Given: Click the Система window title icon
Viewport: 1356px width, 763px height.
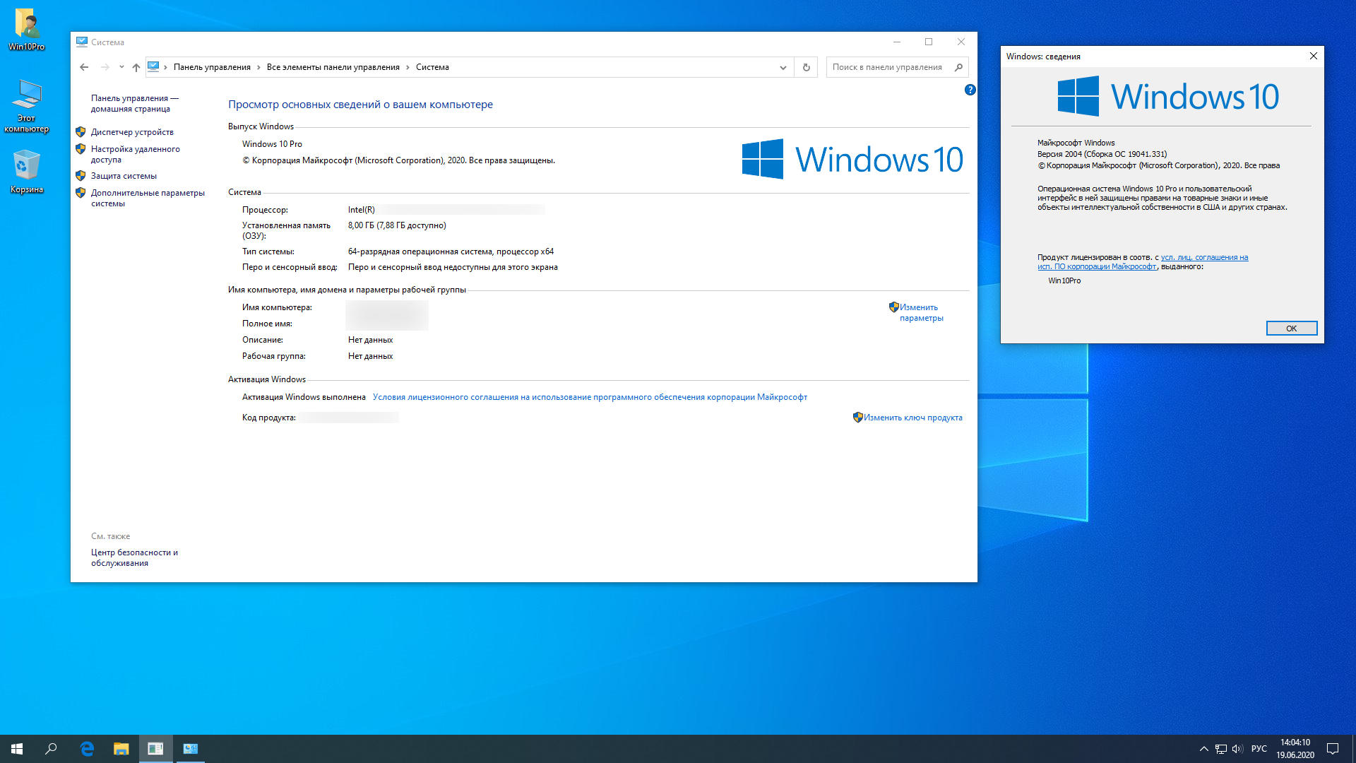Looking at the screenshot, I should coord(82,42).
